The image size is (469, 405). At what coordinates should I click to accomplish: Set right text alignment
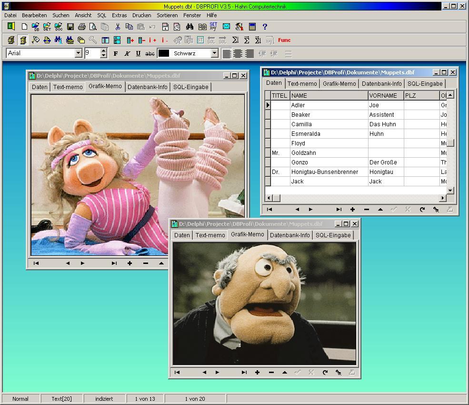click(249, 53)
